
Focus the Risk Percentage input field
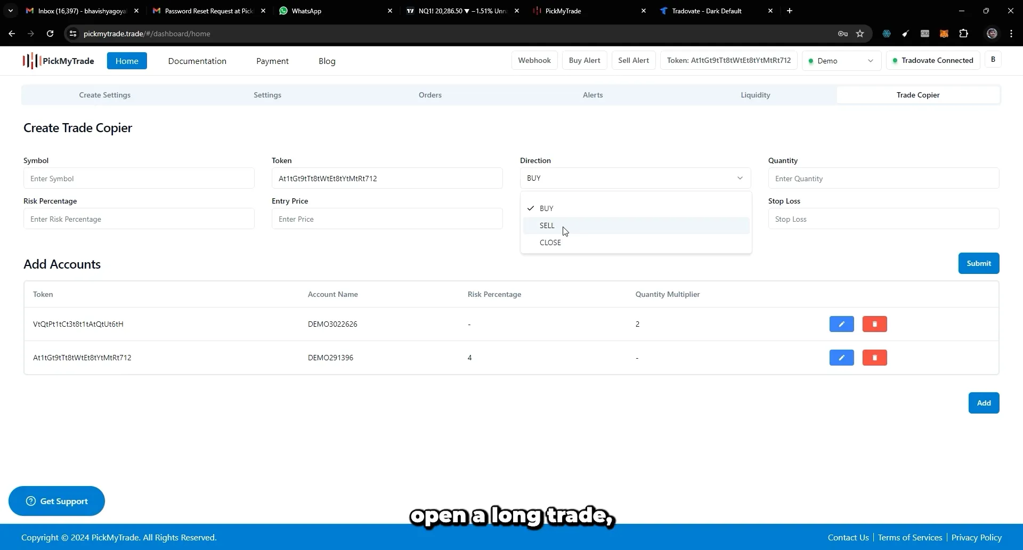click(x=139, y=219)
